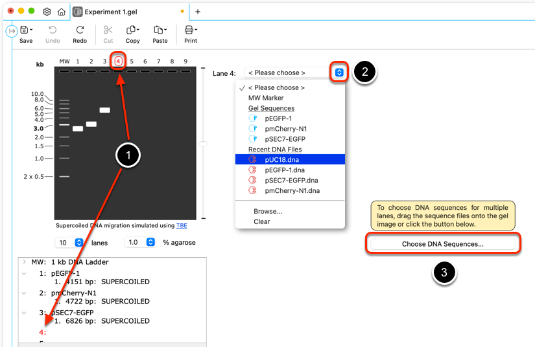The width and height of the screenshot is (535, 347).
Task: Collapse lane 3 pSEC7-EGFP row
Action: tap(24, 312)
